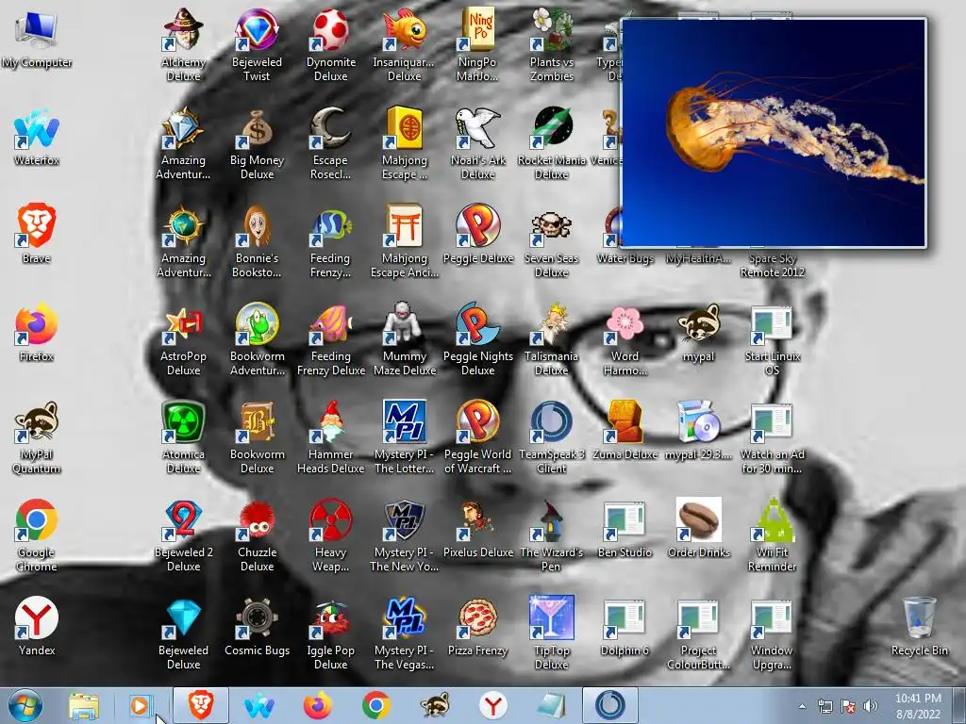Open the Windows Start menu orb
Viewport: 966px width, 724px height.
click(x=25, y=705)
